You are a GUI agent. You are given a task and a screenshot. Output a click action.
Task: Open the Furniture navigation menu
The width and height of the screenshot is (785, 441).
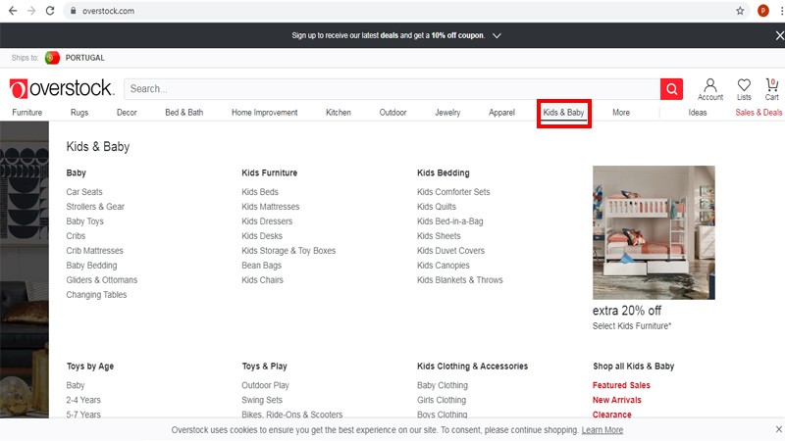click(x=27, y=113)
